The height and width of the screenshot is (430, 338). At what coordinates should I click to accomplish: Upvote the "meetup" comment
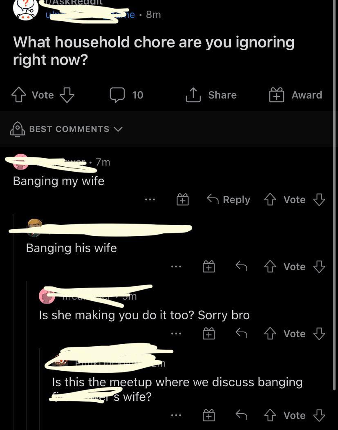pyautogui.click(x=270, y=415)
